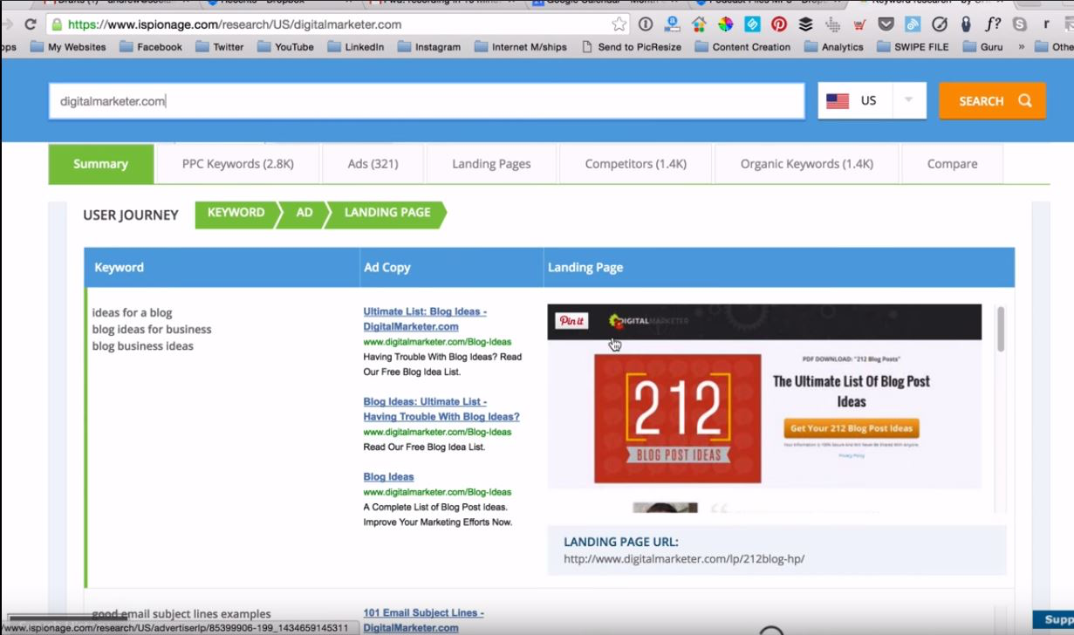The width and height of the screenshot is (1074, 635).
Task: Open the LinkedIn bookmarks folder
Action: click(x=355, y=47)
